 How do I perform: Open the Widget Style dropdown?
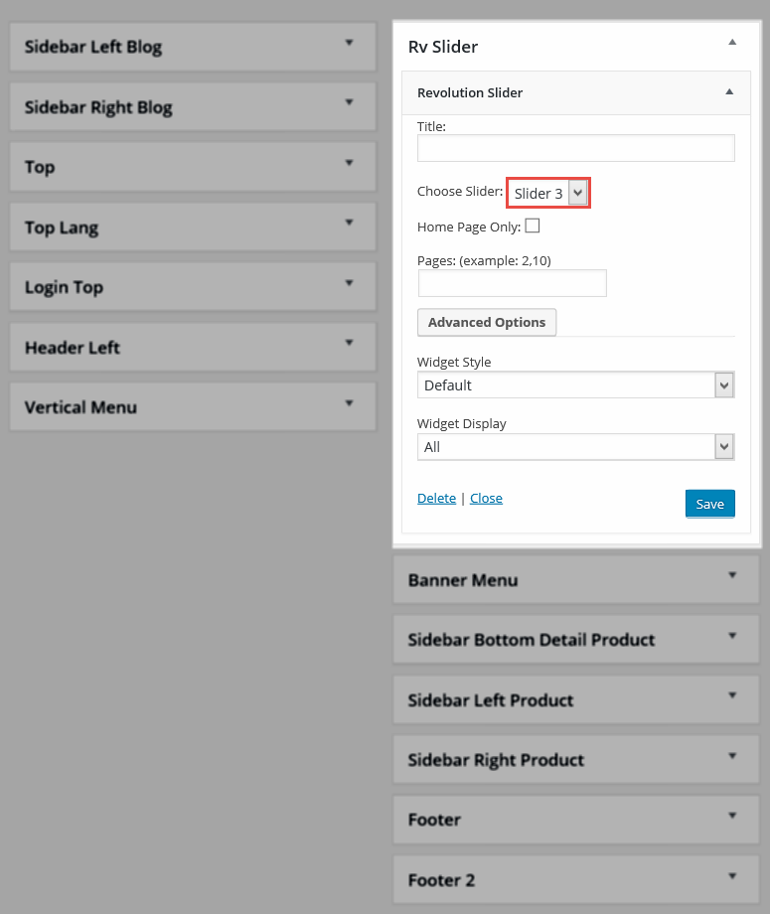575,384
